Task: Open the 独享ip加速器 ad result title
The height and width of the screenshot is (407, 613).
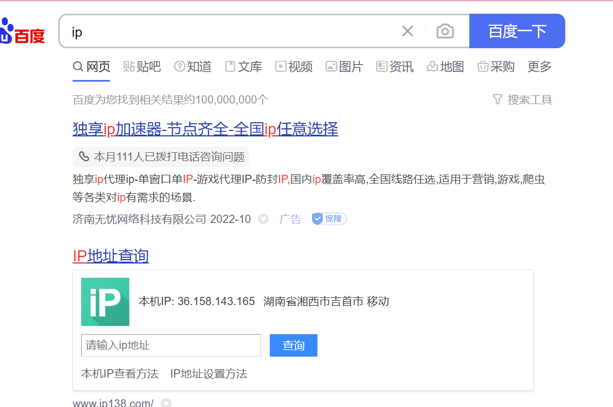Action: point(205,129)
